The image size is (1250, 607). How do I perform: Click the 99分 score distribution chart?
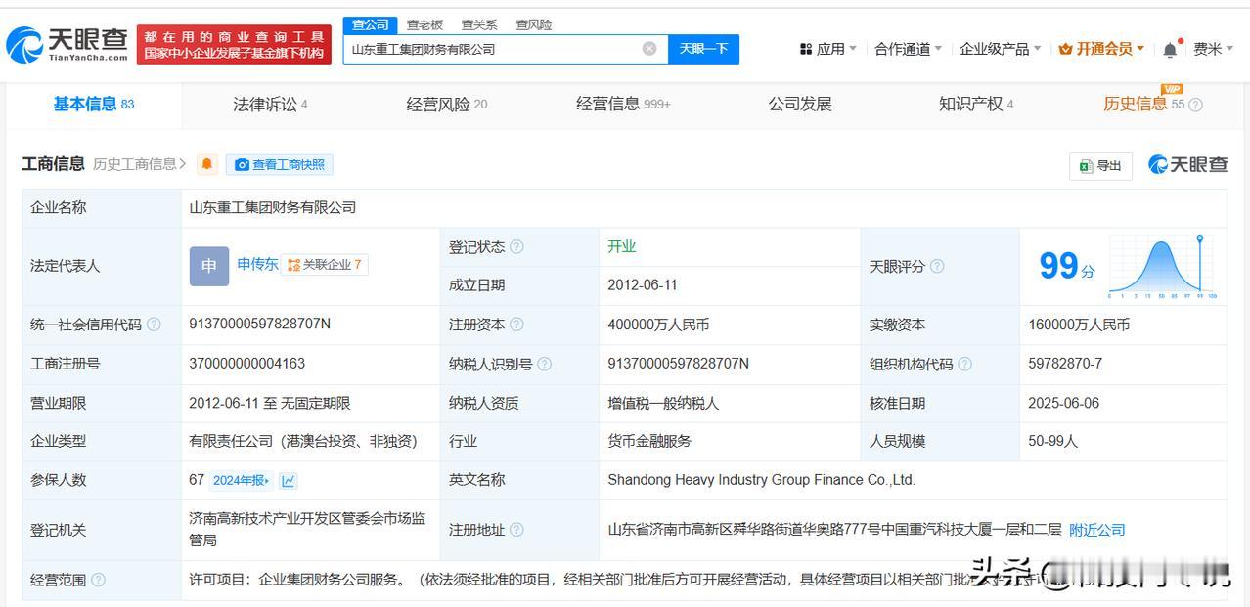[1160, 266]
